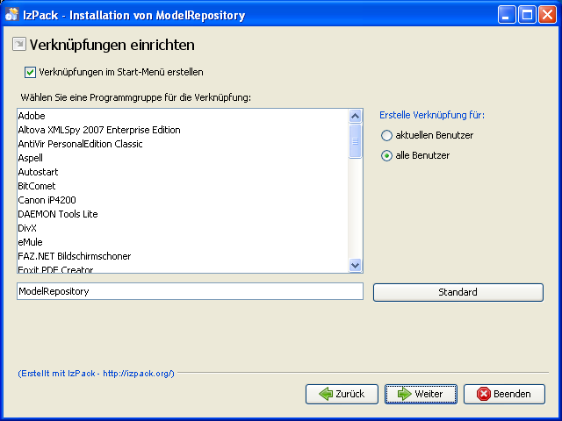
Task: Click the Standard button
Action: coord(458,292)
